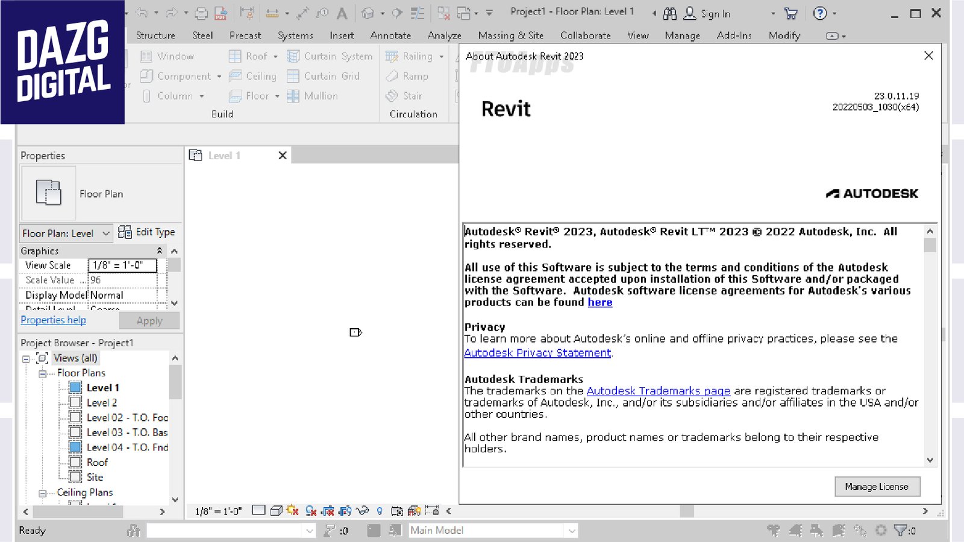Click the 1/8" = 1'-0" scale in view bar
Screen dimensions: 964x542
coord(219,511)
